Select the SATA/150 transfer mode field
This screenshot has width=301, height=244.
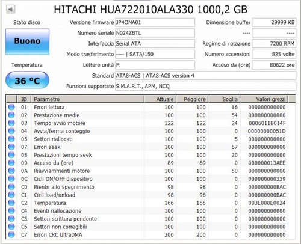(x=155, y=54)
